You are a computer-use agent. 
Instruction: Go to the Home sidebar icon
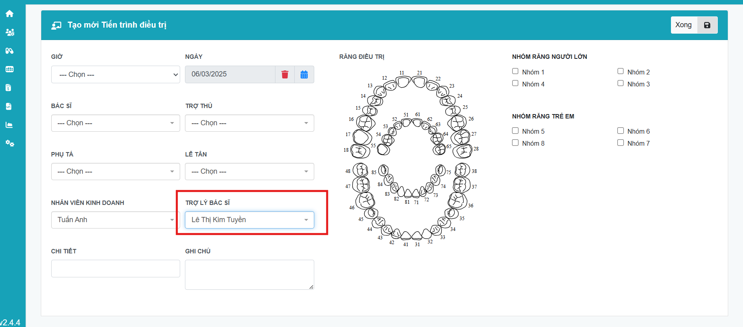point(10,14)
